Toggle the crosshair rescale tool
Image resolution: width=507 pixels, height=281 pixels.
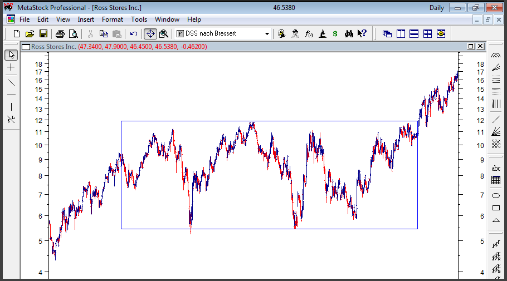(150, 33)
